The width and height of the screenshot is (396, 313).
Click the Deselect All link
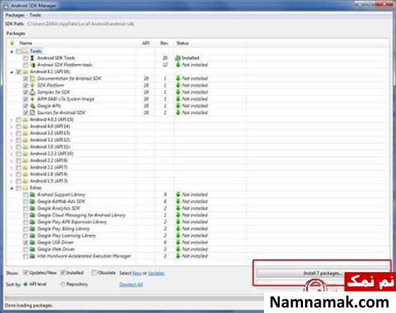point(131,285)
